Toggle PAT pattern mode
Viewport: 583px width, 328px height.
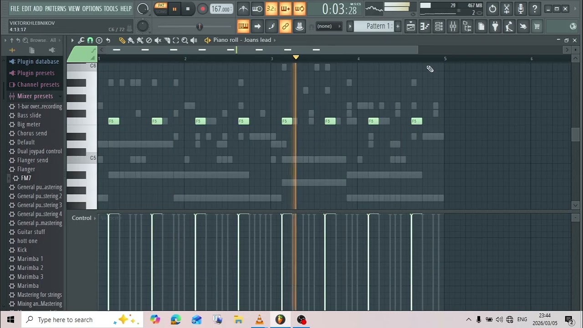pyautogui.click(x=160, y=5)
